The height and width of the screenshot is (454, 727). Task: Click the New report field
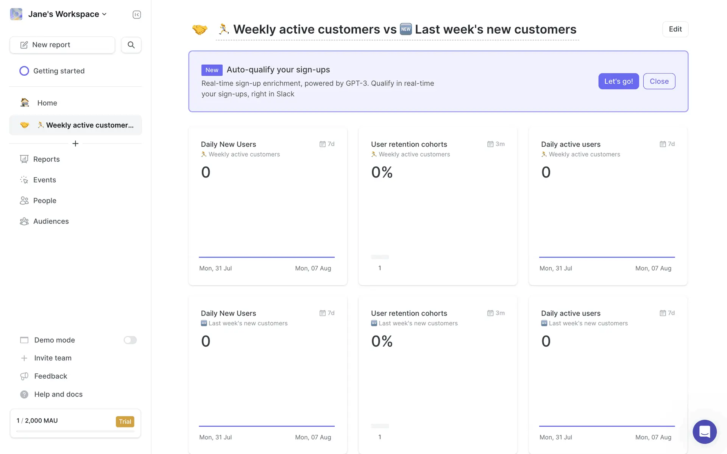[62, 45]
